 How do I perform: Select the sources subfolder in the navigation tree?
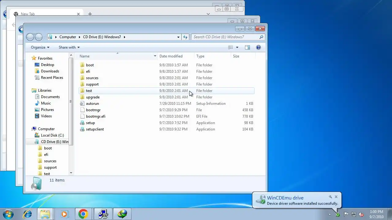click(x=50, y=161)
